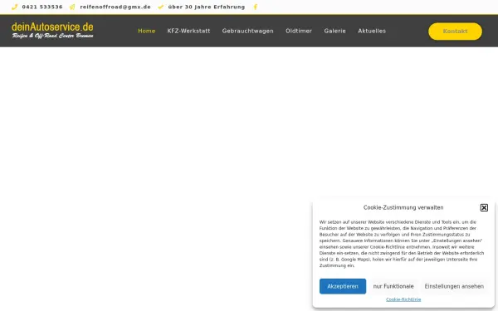Choose nur Funktionale cookies
Viewport: 498px width, 311px height.
[393, 286]
